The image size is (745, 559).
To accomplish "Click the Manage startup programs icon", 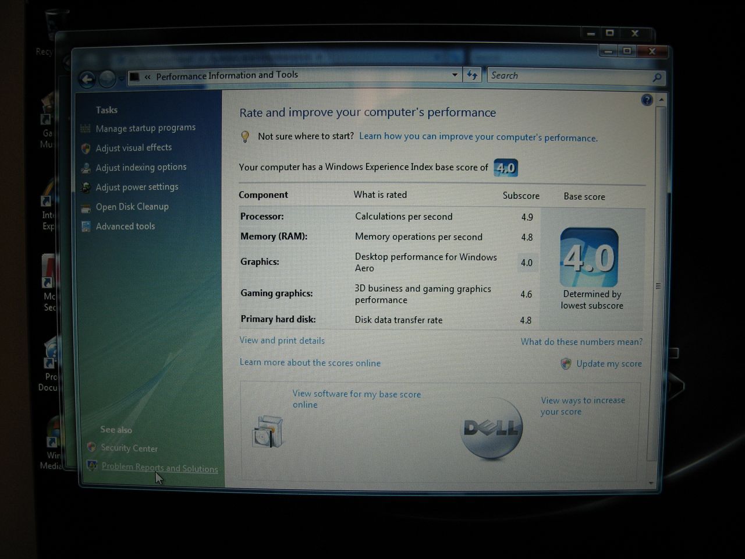I will pyautogui.click(x=86, y=128).
